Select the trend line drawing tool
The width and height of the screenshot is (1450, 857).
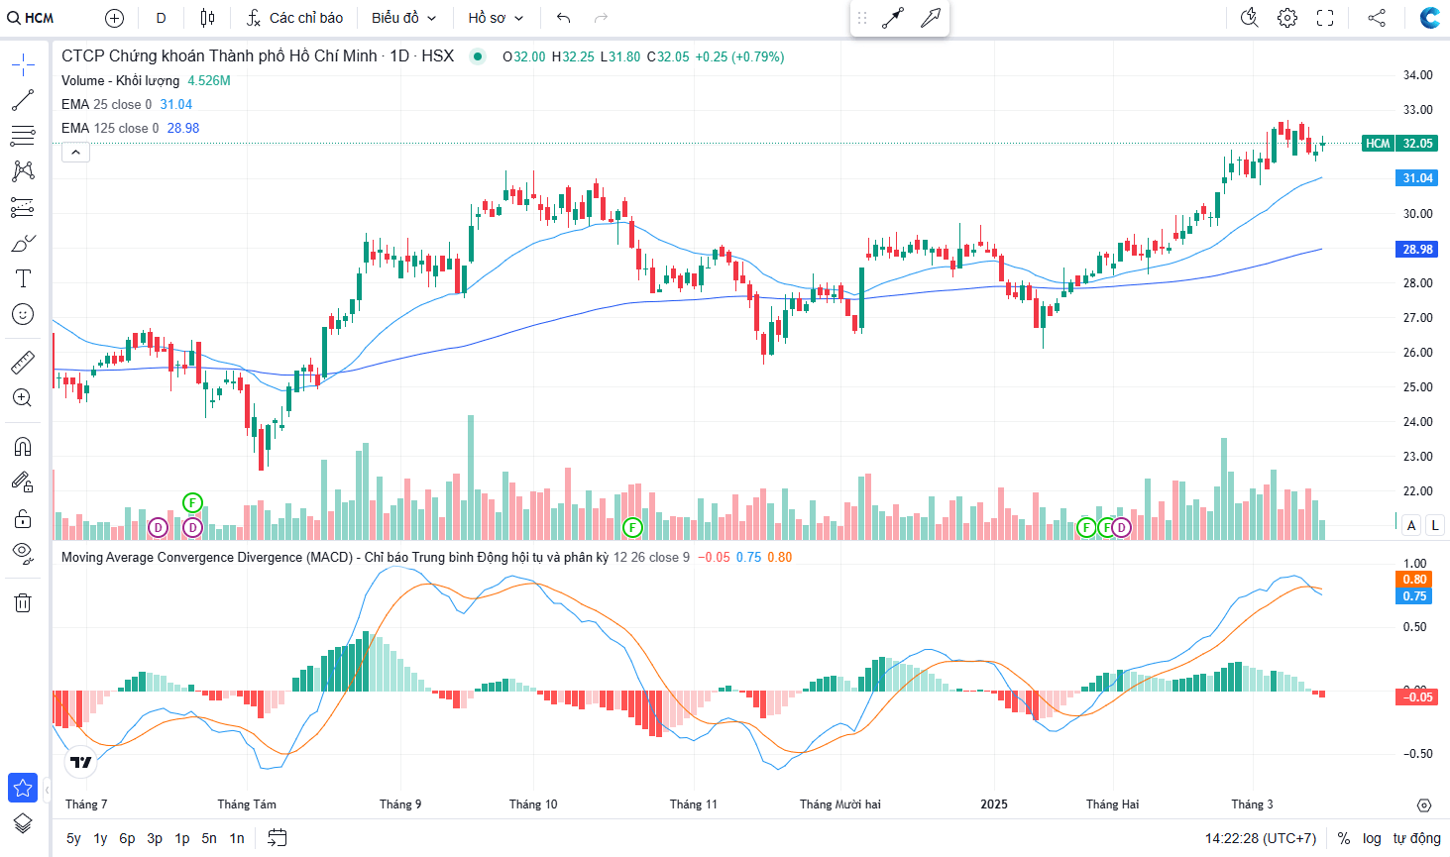[x=23, y=100]
